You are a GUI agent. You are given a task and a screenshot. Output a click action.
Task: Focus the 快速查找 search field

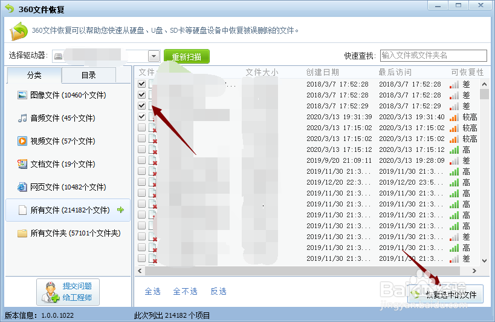433,56
